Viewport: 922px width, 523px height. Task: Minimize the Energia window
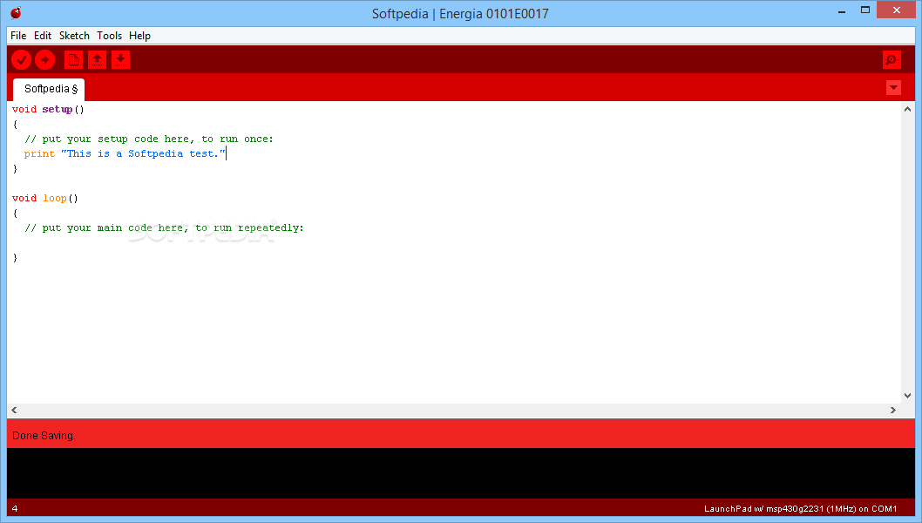(x=842, y=10)
